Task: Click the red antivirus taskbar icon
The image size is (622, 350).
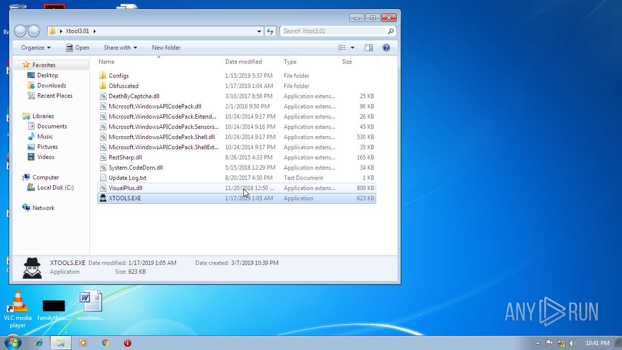Action: click(127, 343)
